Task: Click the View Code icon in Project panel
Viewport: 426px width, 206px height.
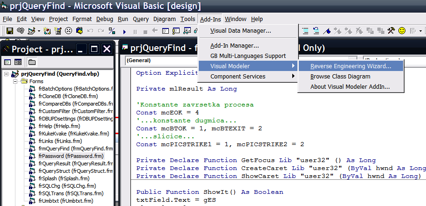Action: 8,62
